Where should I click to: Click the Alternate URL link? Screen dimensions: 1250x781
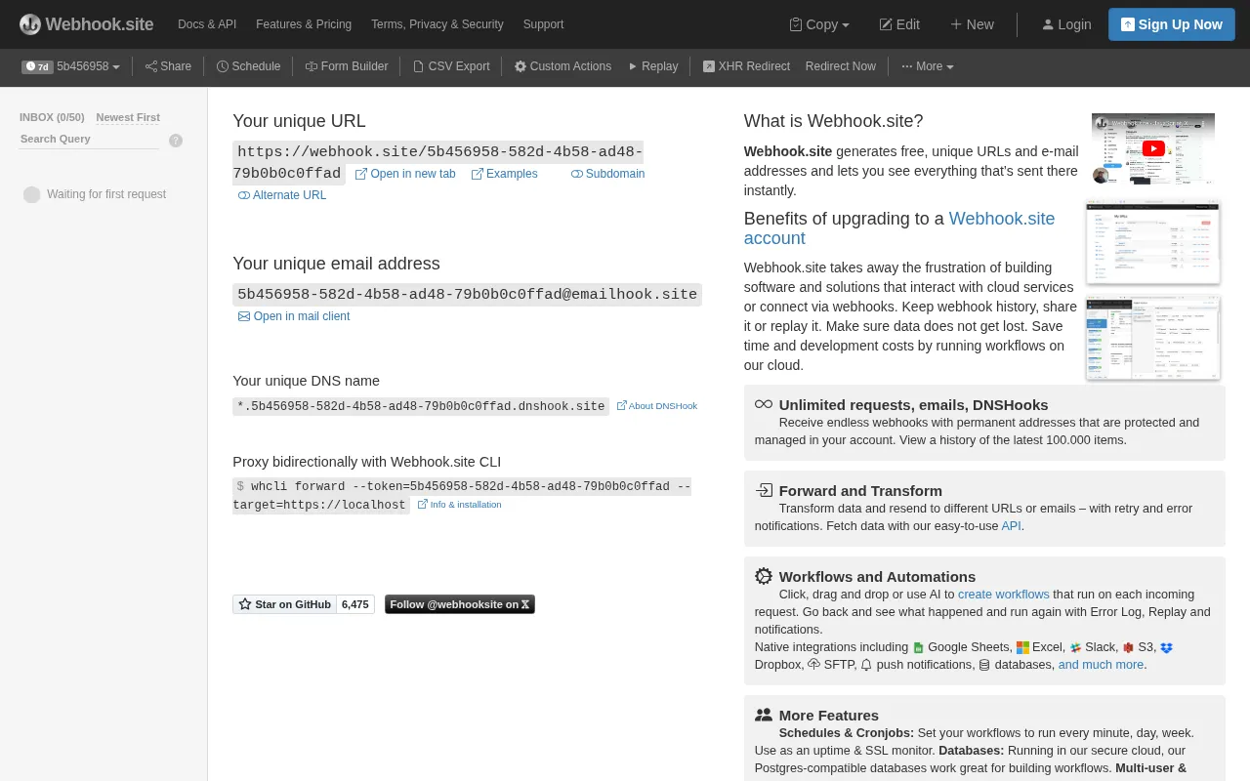tap(282, 195)
